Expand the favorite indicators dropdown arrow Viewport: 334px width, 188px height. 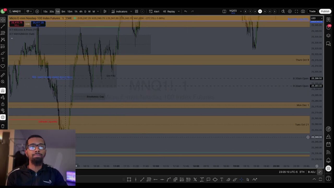[x=131, y=11]
